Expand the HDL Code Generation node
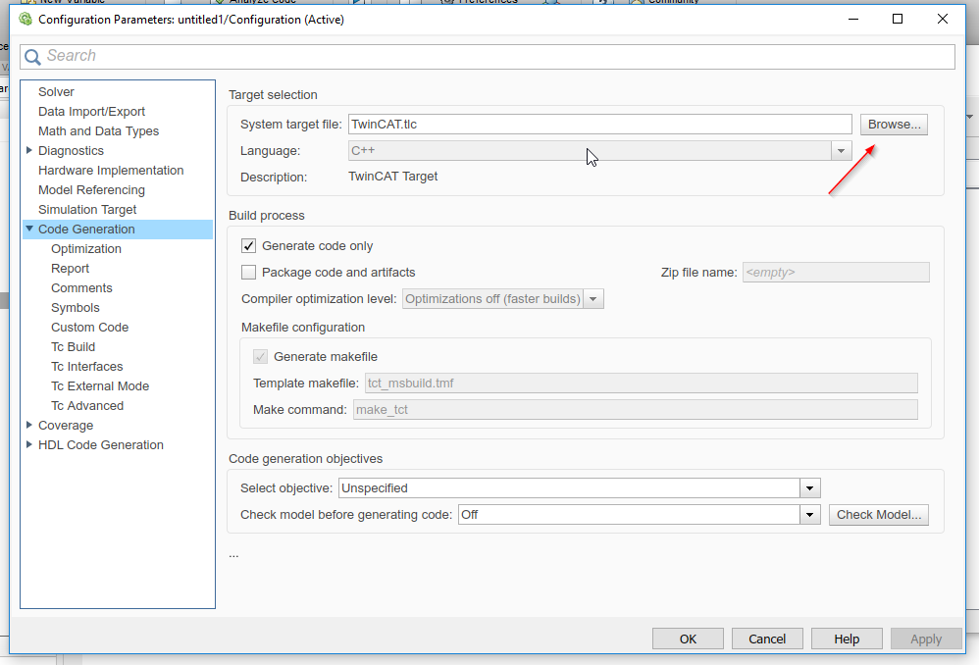Viewport: 979px width, 665px height. [28, 444]
